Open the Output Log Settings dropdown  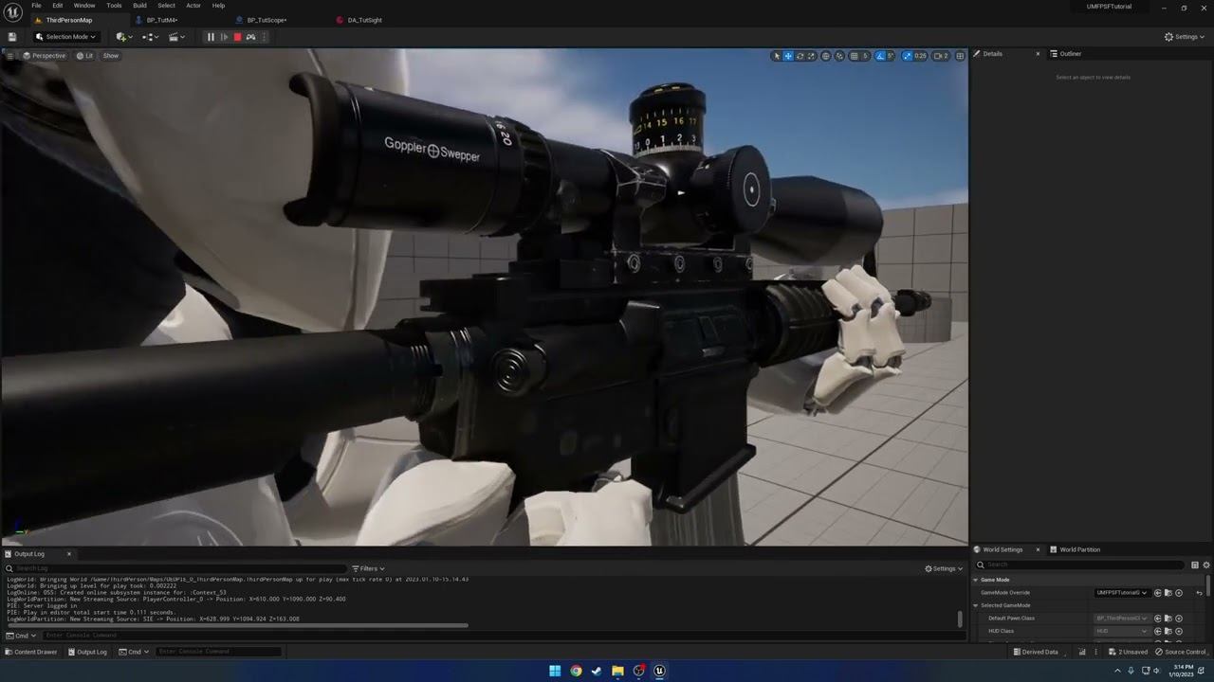click(x=944, y=568)
